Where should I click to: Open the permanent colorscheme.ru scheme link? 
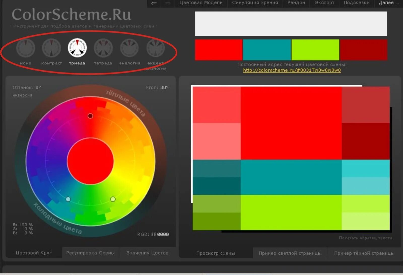click(292, 70)
